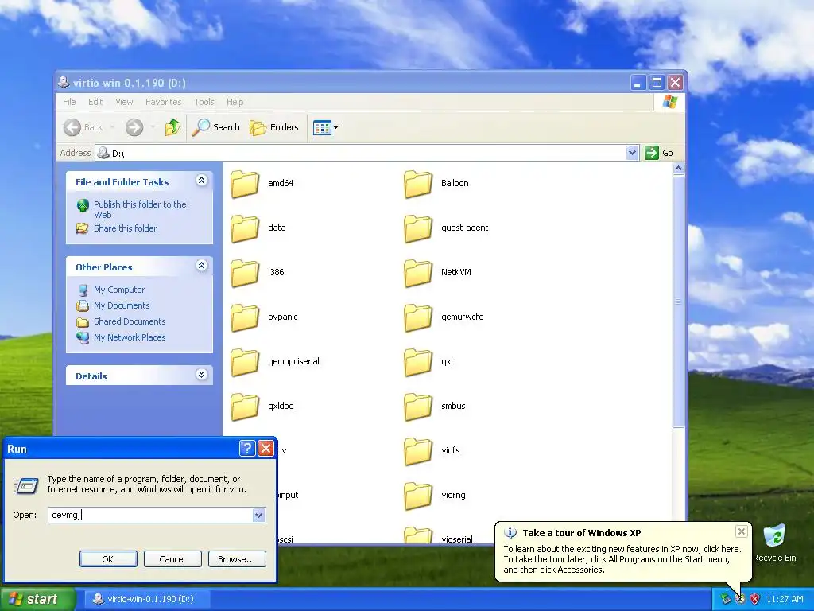
Task: Click the Browse... button
Action: pyautogui.click(x=237, y=559)
